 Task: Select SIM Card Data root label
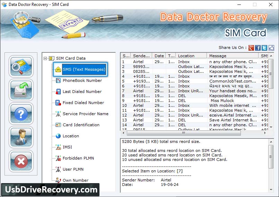click(71, 58)
